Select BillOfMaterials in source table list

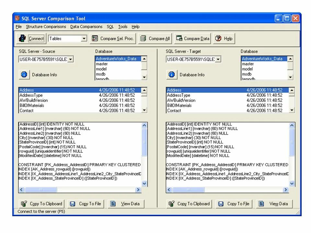pos(80,105)
